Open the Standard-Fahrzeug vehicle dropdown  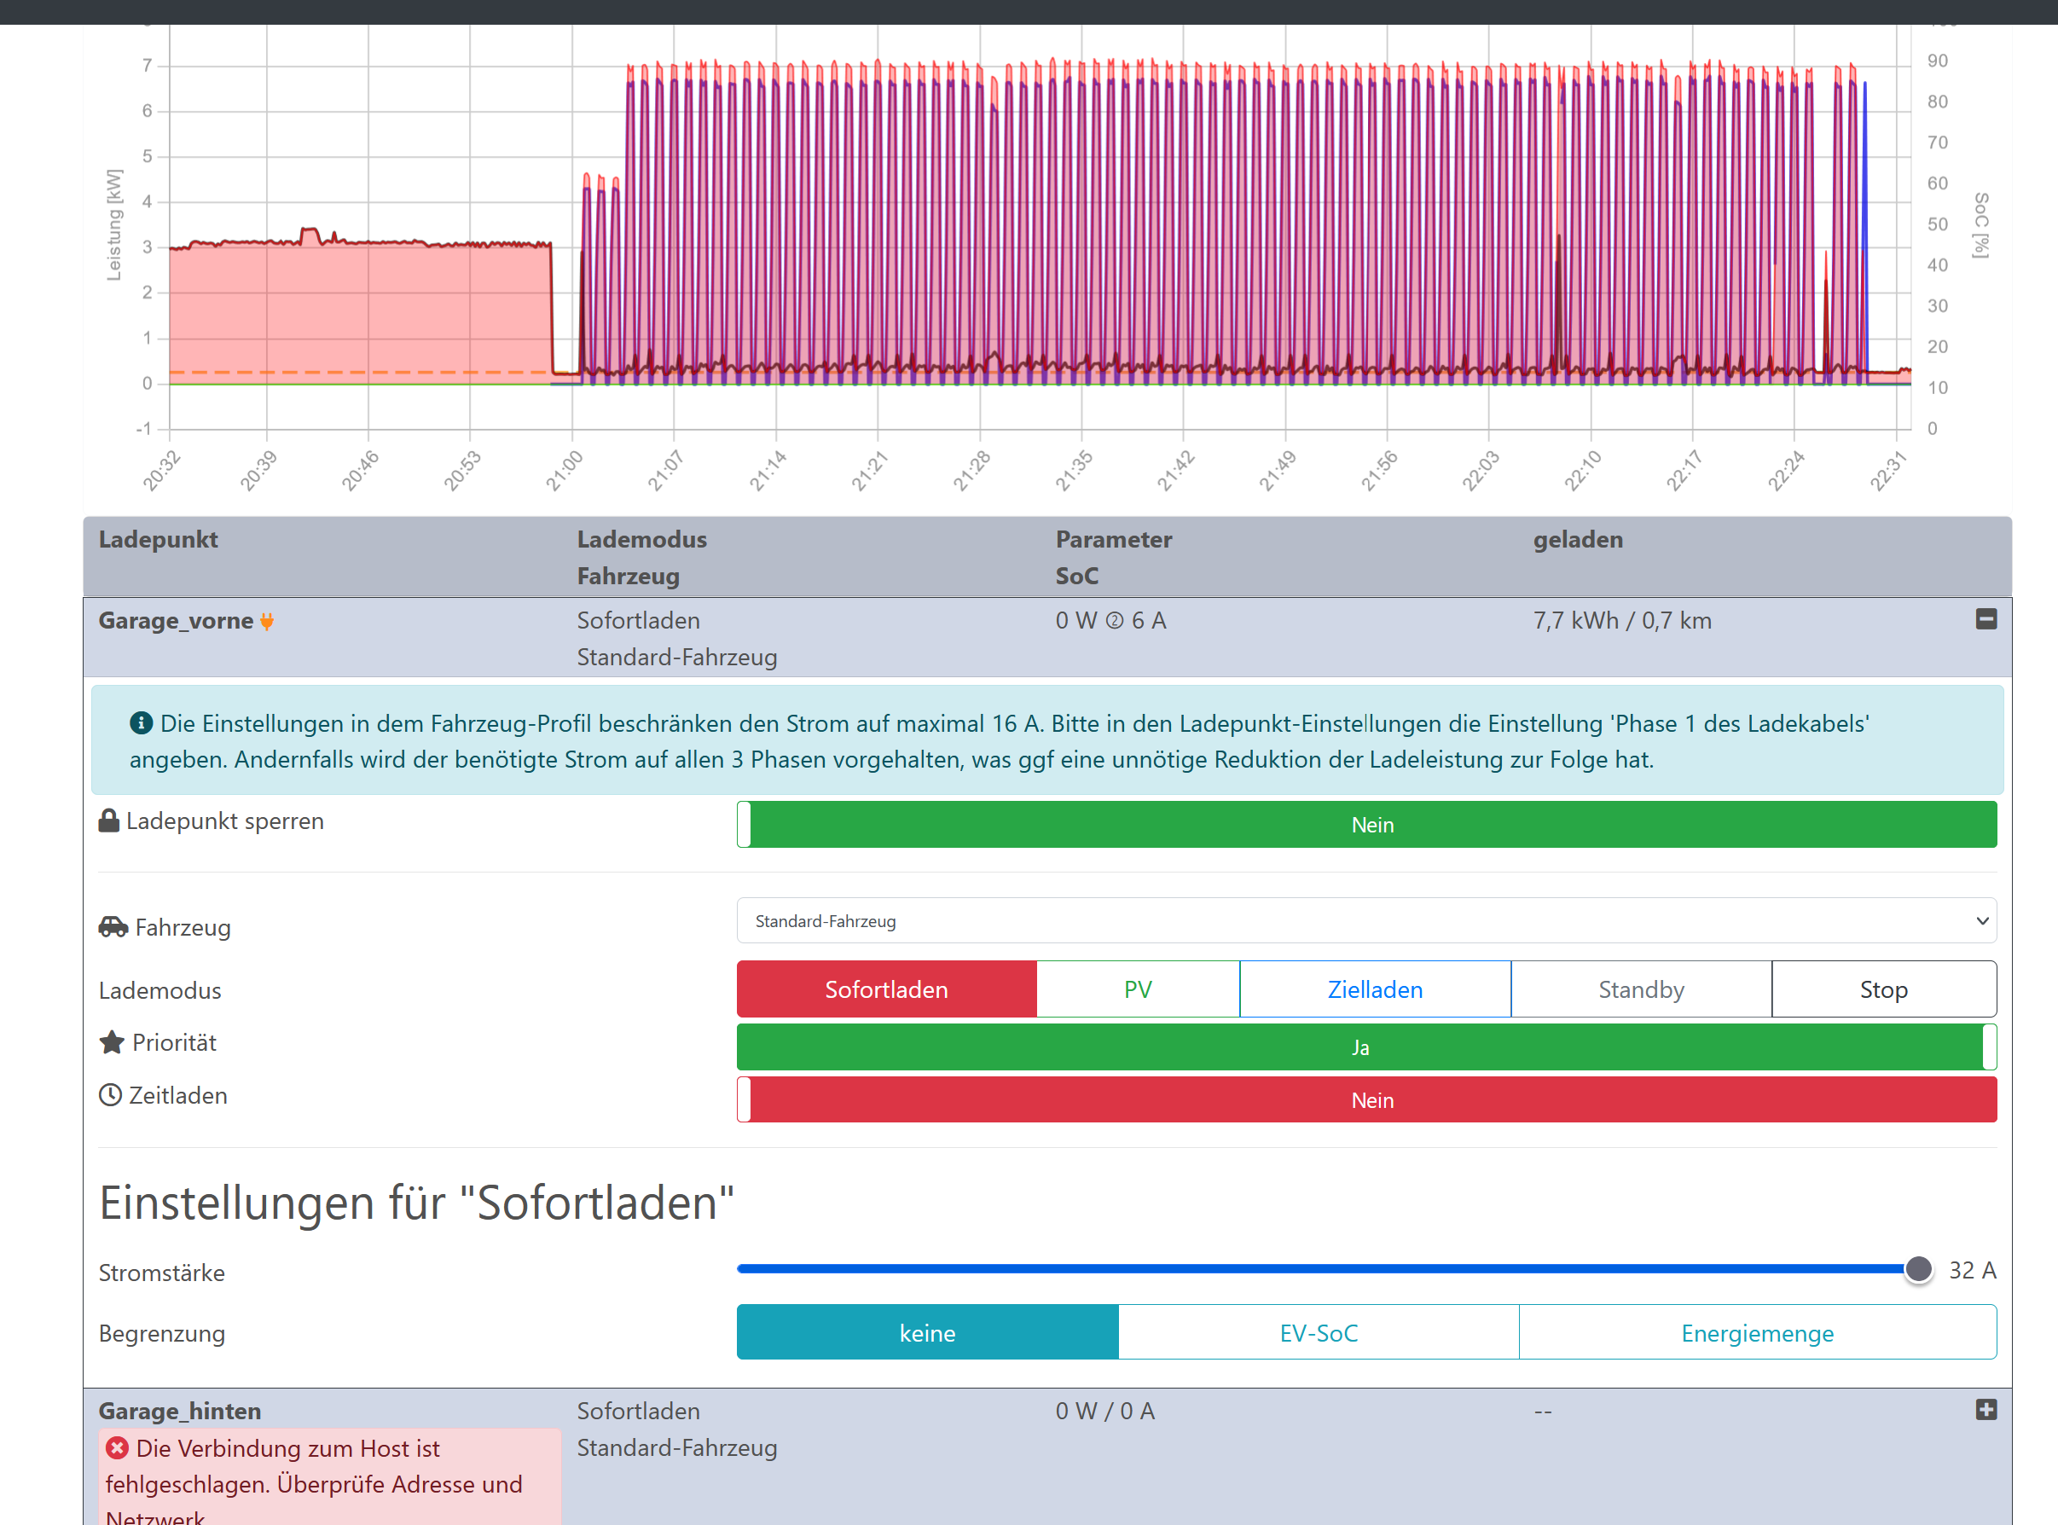(1365, 920)
